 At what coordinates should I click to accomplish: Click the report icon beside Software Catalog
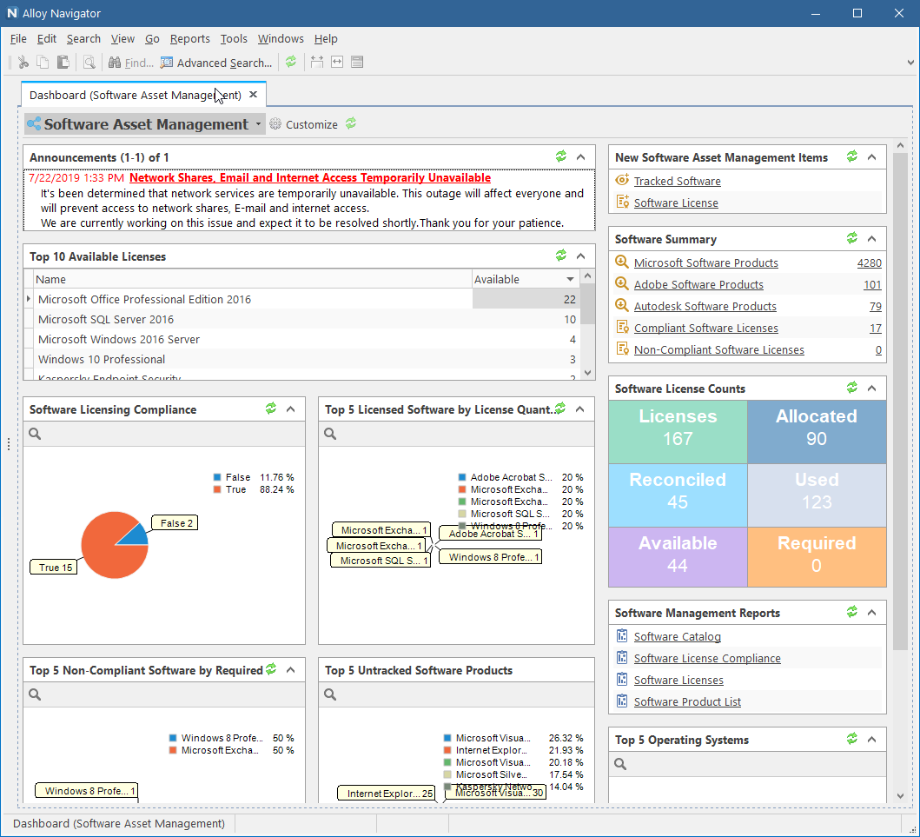click(x=621, y=636)
